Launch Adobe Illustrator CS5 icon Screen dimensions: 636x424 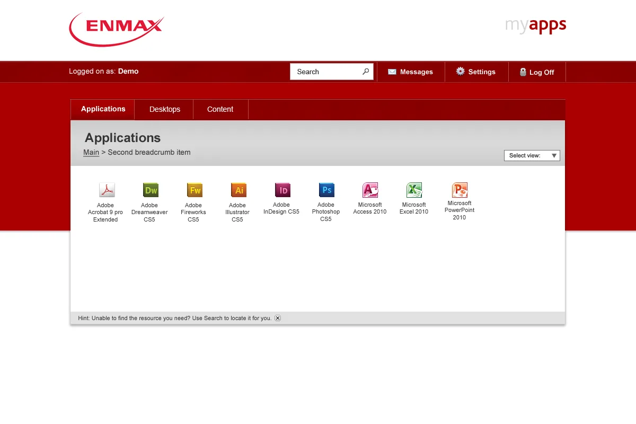click(238, 190)
